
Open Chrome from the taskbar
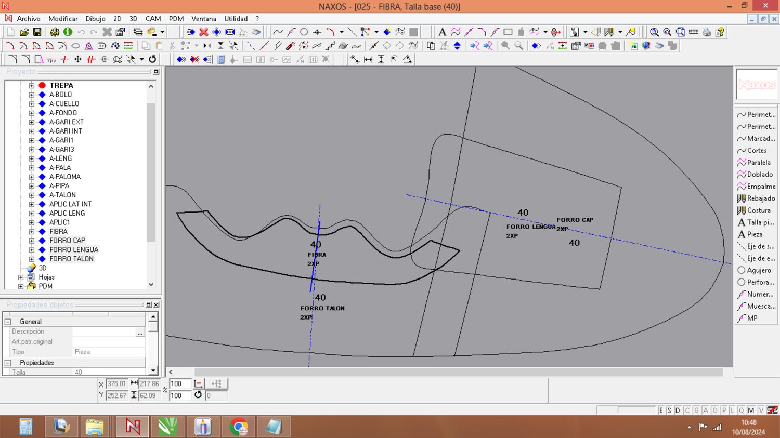click(239, 427)
